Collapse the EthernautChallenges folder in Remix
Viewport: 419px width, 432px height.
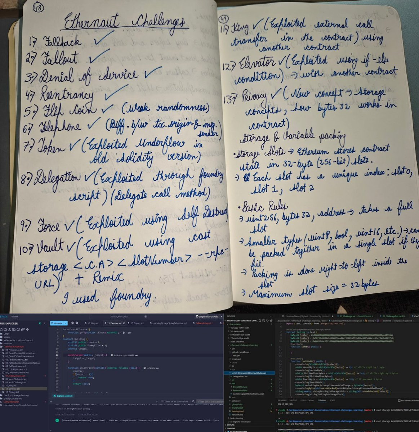click(x=13, y=347)
